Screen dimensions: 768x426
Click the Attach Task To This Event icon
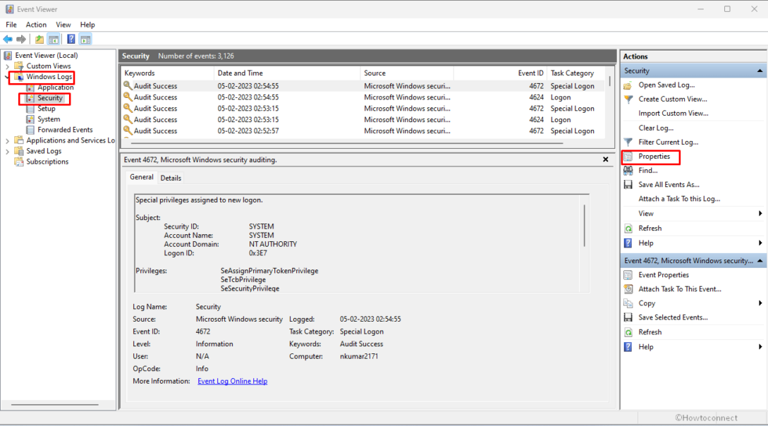(x=628, y=289)
